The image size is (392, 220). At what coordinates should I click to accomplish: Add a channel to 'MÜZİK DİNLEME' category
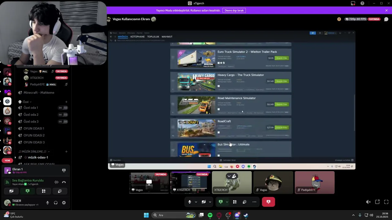[66, 152]
